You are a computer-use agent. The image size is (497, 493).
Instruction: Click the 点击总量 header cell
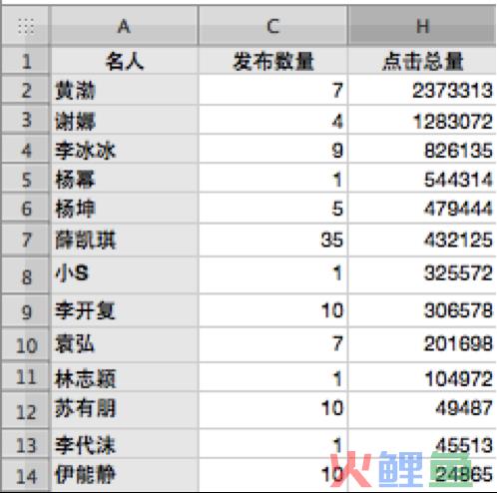point(422,61)
